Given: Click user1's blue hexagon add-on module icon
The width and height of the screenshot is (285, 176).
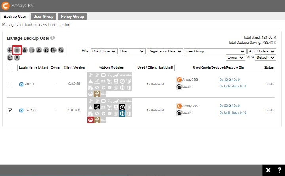Looking at the screenshot, I should point(122,114).
